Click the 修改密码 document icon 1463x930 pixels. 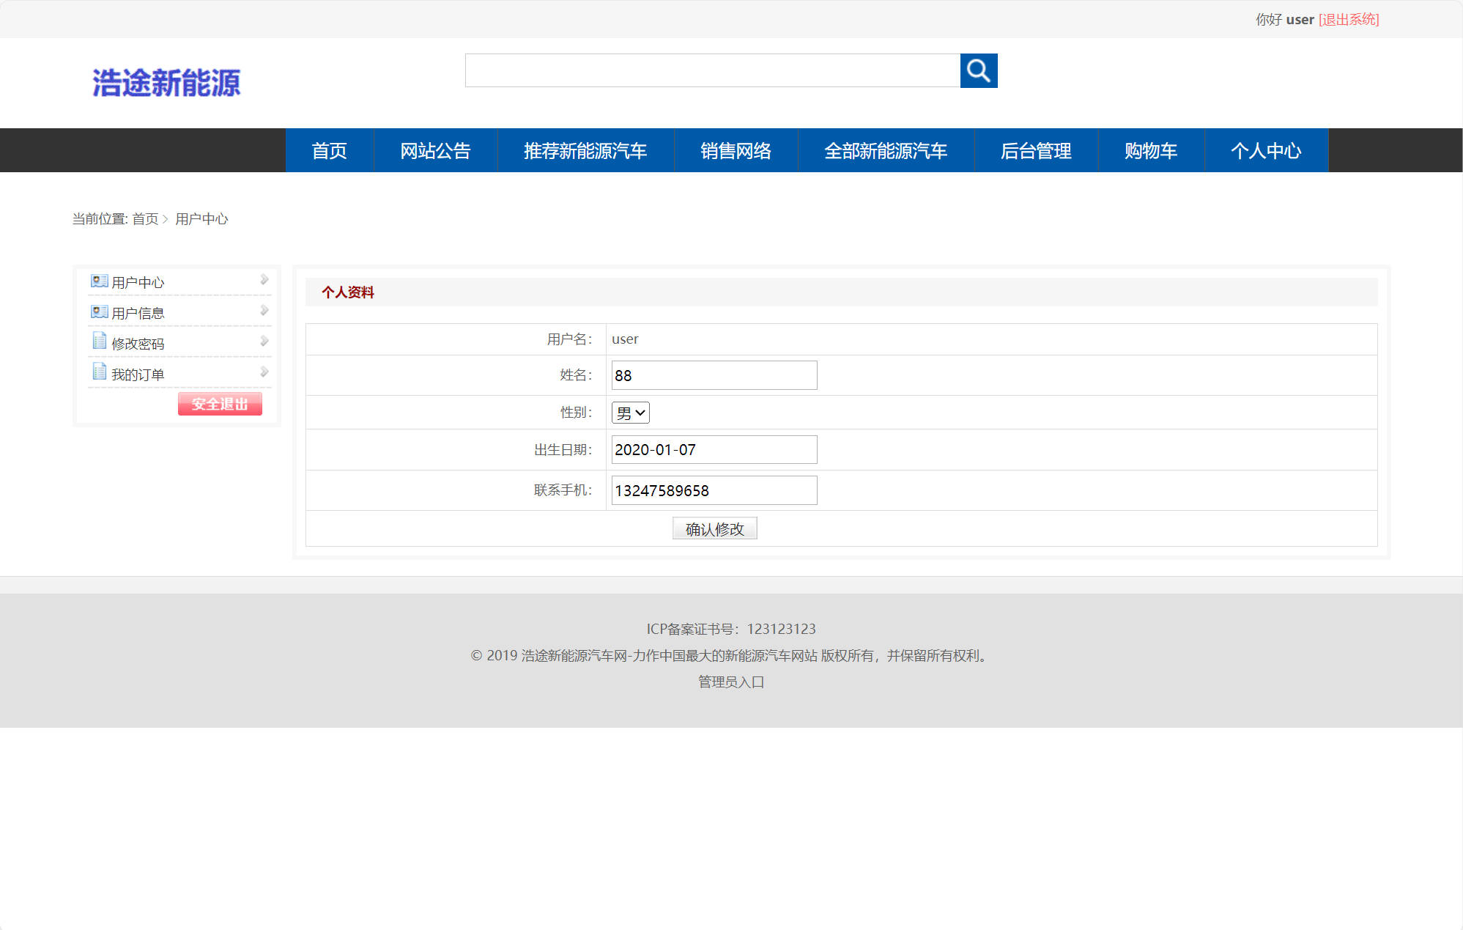pyautogui.click(x=99, y=342)
